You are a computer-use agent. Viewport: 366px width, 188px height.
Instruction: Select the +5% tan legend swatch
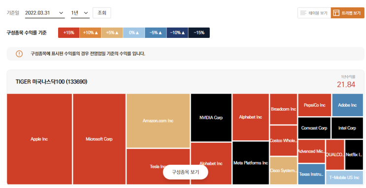coord(112,32)
